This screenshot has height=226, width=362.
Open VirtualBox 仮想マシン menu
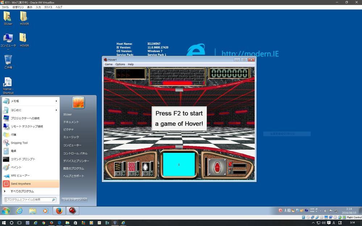coord(18,7)
